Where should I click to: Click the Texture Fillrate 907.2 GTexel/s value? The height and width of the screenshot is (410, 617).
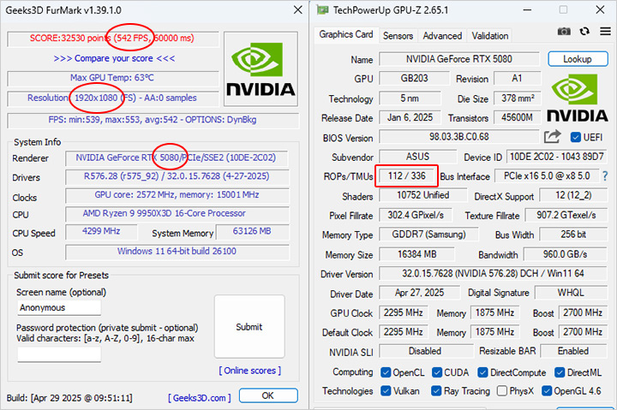click(x=566, y=215)
